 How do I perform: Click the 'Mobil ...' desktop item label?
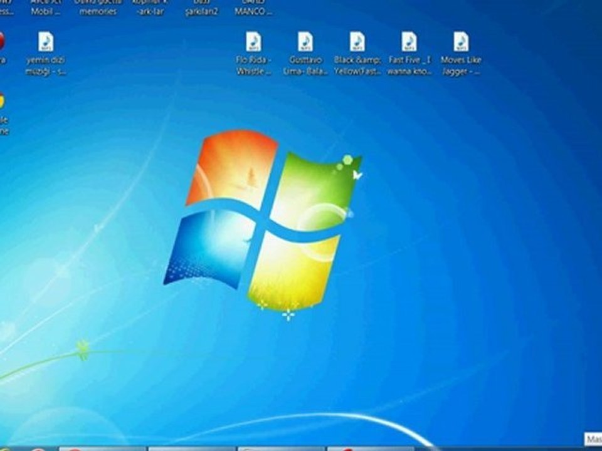click(x=46, y=11)
